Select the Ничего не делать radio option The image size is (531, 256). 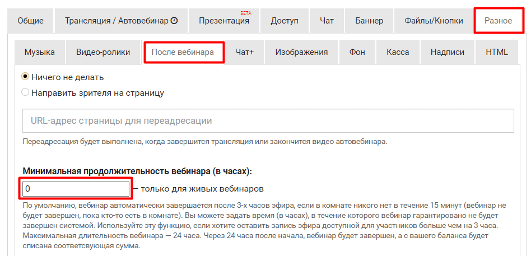click(x=25, y=77)
